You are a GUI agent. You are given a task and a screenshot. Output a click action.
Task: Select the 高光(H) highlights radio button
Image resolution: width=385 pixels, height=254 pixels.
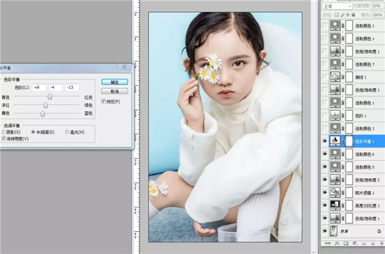point(67,132)
